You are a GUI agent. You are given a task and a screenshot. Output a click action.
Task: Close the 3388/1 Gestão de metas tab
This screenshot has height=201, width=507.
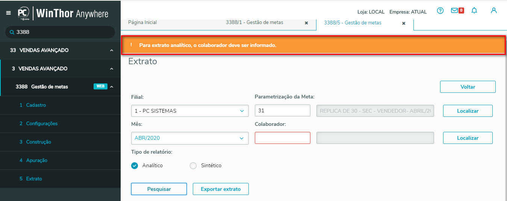[306, 23]
